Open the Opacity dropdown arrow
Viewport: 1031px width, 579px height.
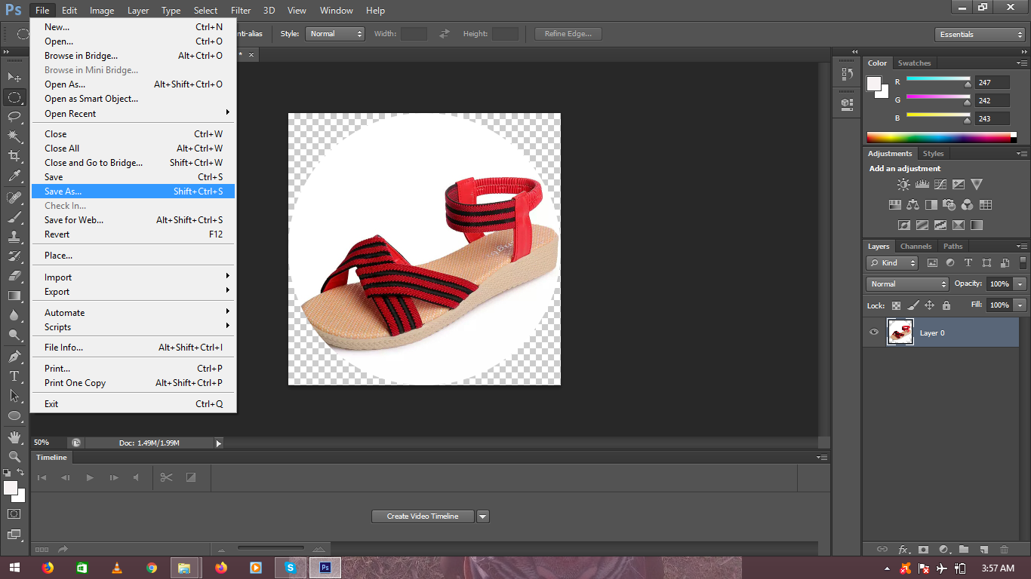click(1020, 284)
